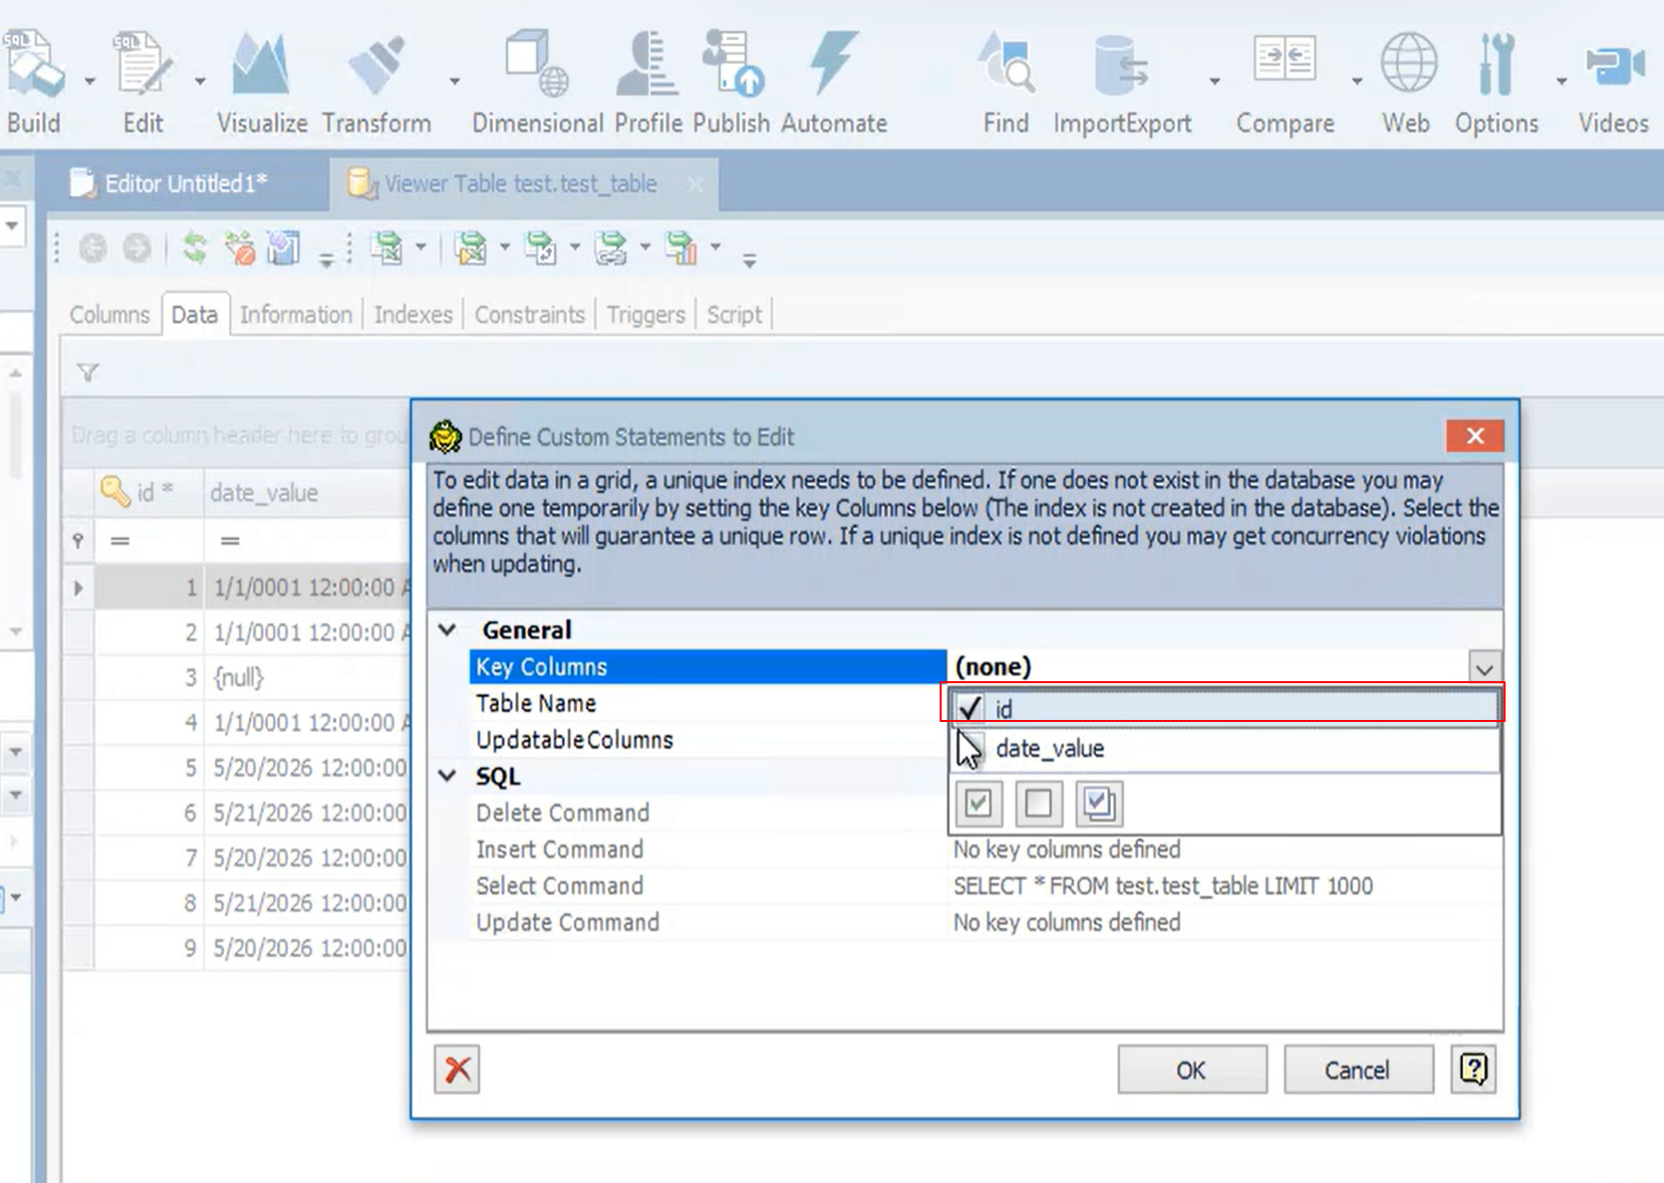Select the Update Command property
Viewport: 1664px width, 1183px height.
(707, 922)
